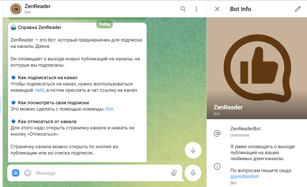Click the Today date badge
Viewport: 307px width, 187px height.
click(105, 24)
